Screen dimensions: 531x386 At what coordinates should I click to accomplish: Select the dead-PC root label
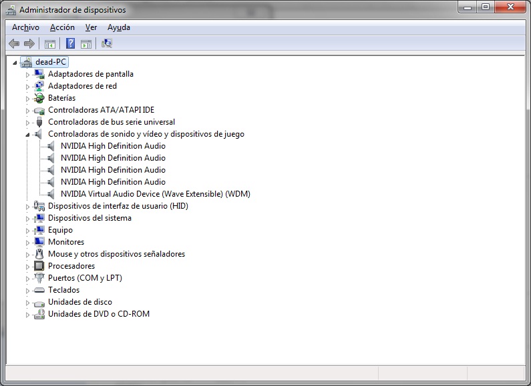(x=51, y=62)
